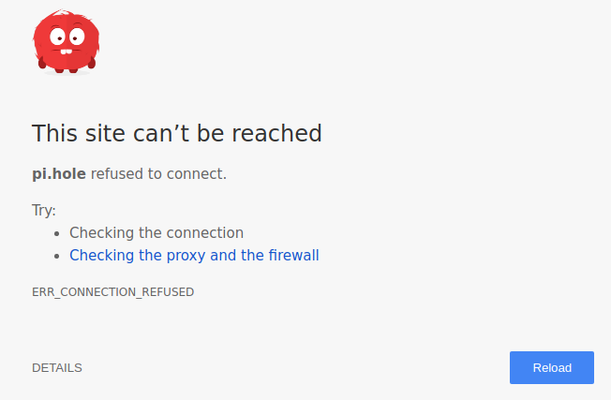Click the word "firewall" in the link

click(294, 256)
